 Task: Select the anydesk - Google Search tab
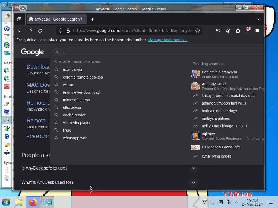coord(56,19)
